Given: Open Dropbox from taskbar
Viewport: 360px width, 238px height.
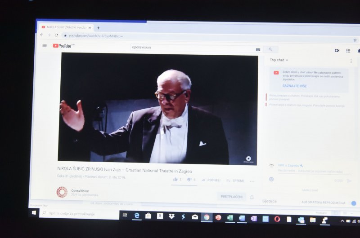Looking at the screenshot, I should click(171, 216).
